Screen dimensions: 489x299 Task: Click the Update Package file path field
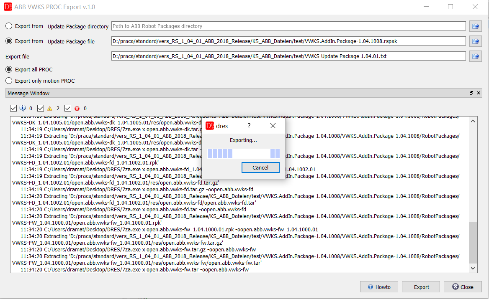288,41
